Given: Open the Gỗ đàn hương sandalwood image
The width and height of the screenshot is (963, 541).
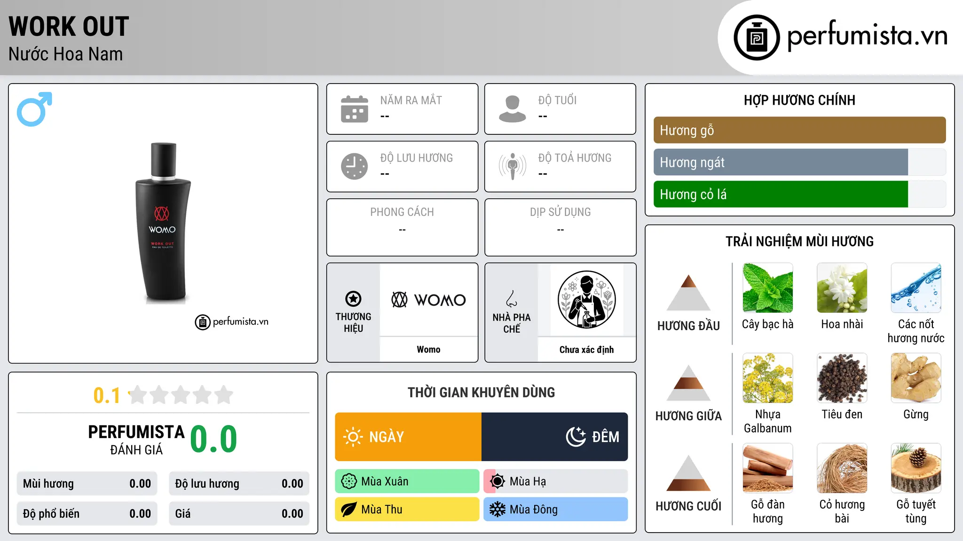Looking at the screenshot, I should coord(768,468).
